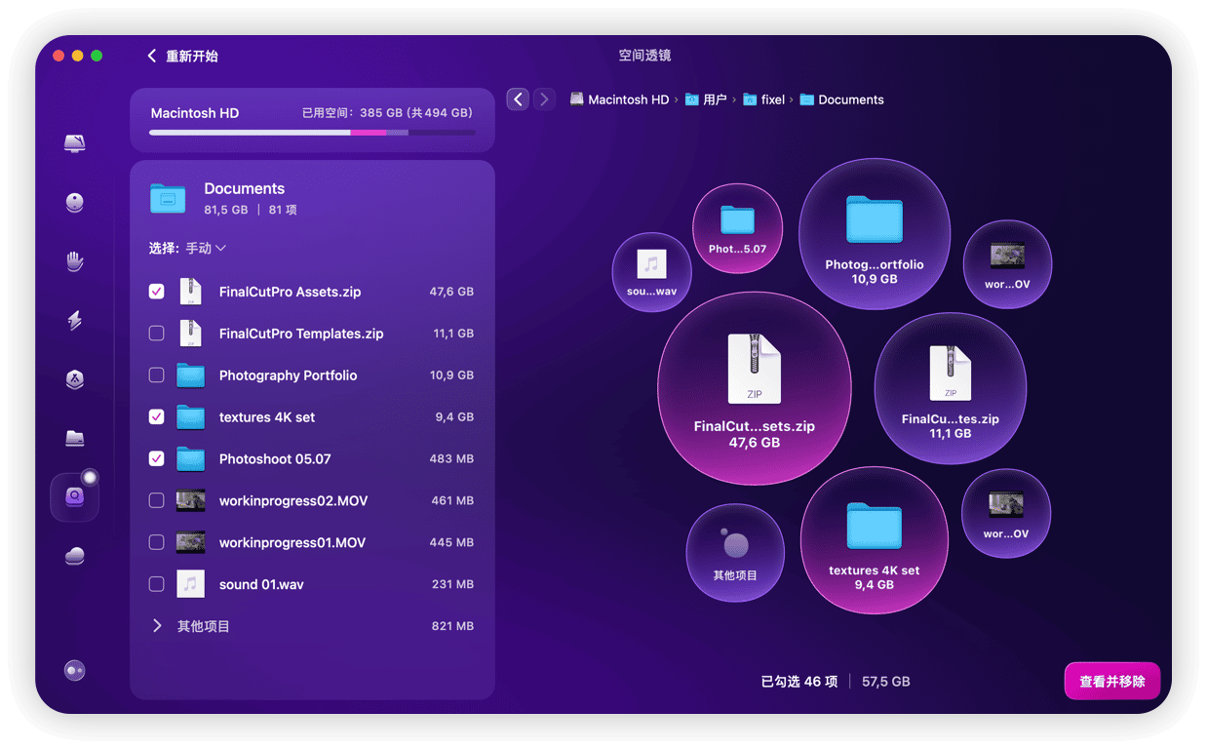Open the Cleanup sphere sidebar icon
The width and height of the screenshot is (1207, 749).
[75, 203]
